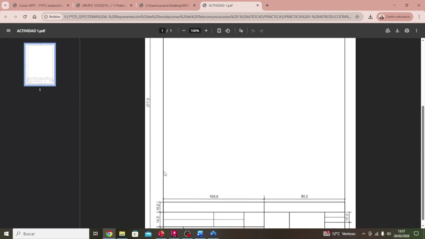This screenshot has height=239, width=425.
Task: Download the ACTIVIDAD 1.pdf file
Action: (x=397, y=31)
